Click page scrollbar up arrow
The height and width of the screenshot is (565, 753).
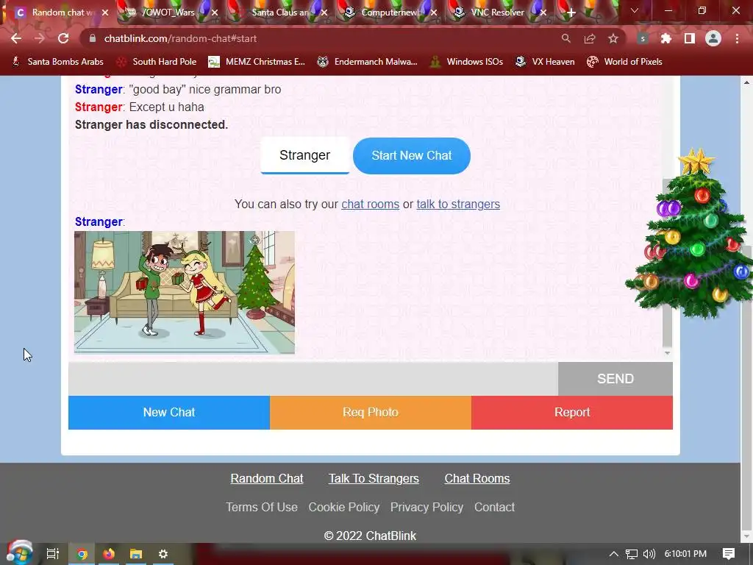point(747,82)
